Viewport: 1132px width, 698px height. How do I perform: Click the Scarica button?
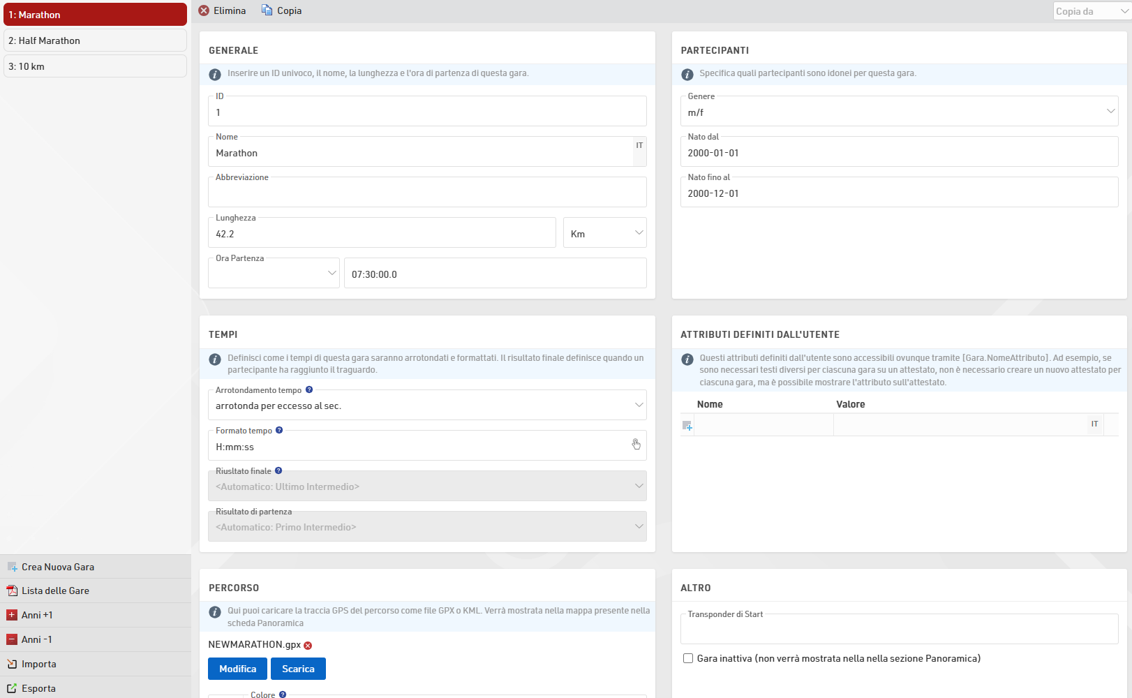298,669
